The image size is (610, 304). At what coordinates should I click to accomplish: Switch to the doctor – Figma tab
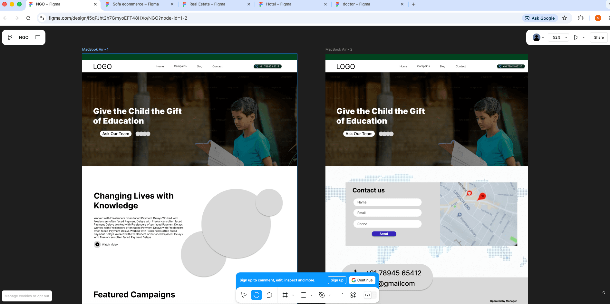pyautogui.click(x=369, y=4)
